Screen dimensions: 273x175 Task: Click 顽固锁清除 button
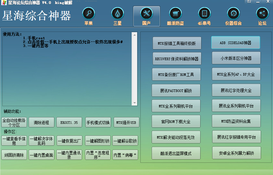[14, 155]
